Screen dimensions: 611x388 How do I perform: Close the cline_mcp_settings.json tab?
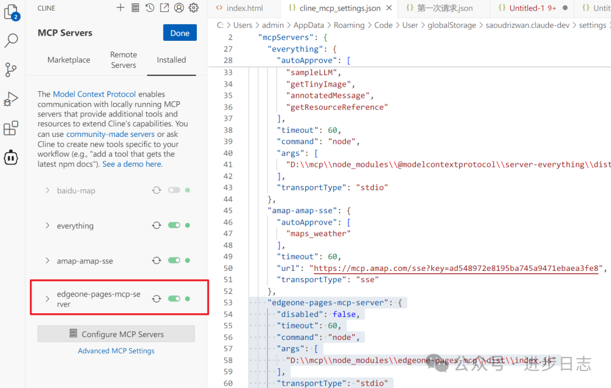pyautogui.click(x=389, y=8)
